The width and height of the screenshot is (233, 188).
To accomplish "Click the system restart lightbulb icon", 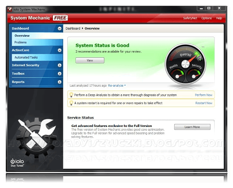I will [71, 103].
